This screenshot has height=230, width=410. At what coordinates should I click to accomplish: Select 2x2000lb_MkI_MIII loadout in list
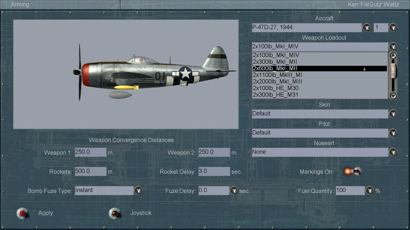(x=320, y=81)
